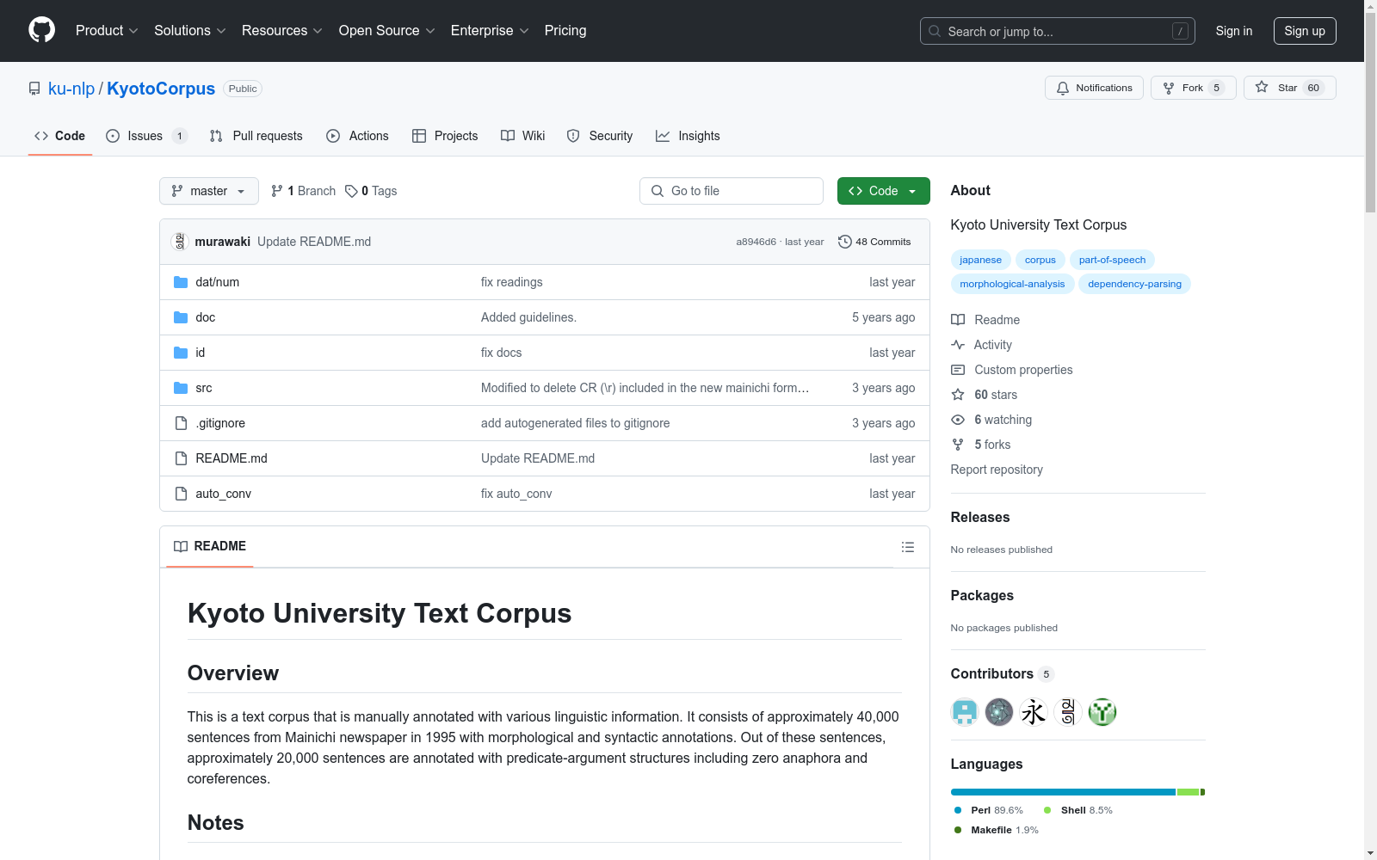Click the Readme book icon in About
This screenshot has width=1377, height=860.
point(958,320)
